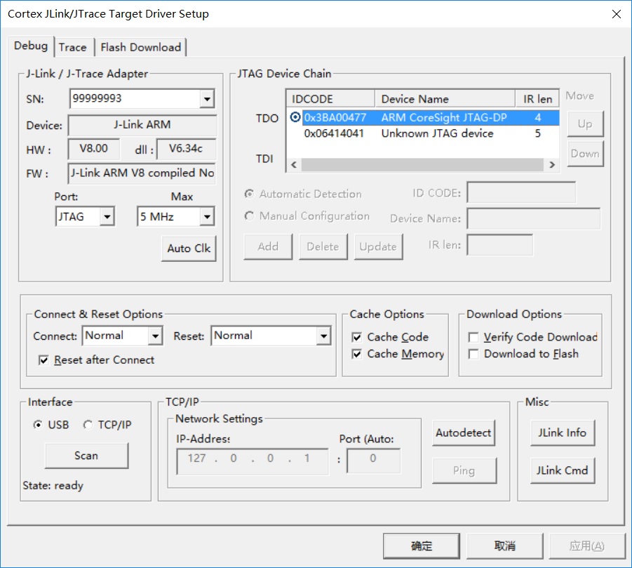This screenshot has width=632, height=568.
Task: Cancel the dialog with 取消
Action: click(x=504, y=546)
